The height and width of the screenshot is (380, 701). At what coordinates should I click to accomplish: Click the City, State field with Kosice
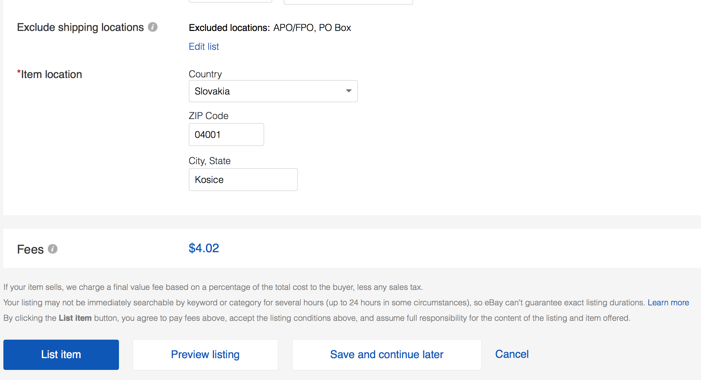pos(243,180)
